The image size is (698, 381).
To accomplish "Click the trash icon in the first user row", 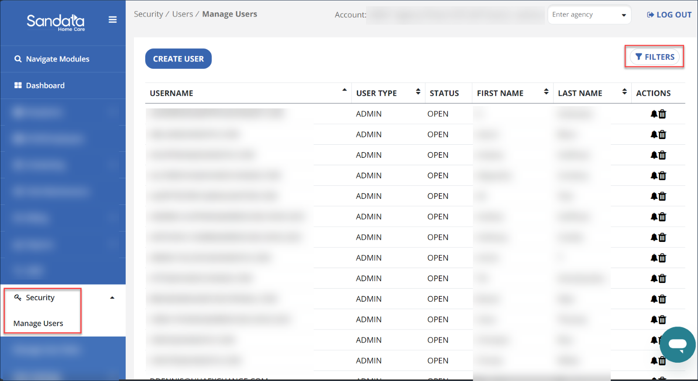I will click(662, 114).
